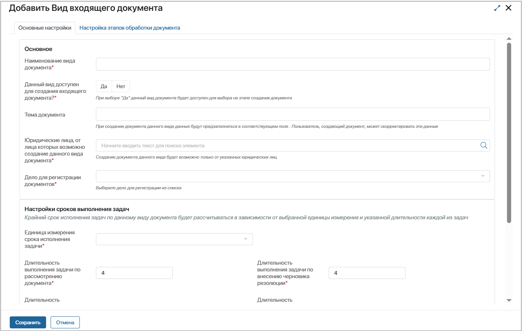Click the document review duration field
Viewport: 522px width, 331px height.
[134, 273]
